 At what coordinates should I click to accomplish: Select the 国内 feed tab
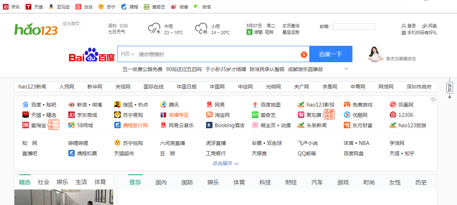(x=161, y=183)
